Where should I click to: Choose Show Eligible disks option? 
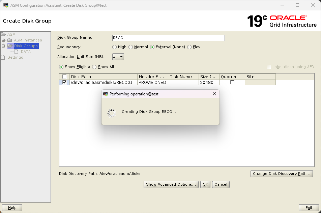(61, 67)
